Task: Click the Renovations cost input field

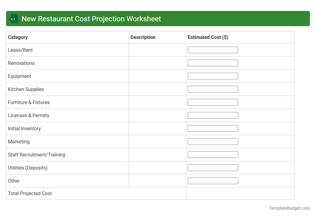Action: [x=213, y=63]
